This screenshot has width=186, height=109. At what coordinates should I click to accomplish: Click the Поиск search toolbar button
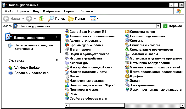click(x=56, y=19)
